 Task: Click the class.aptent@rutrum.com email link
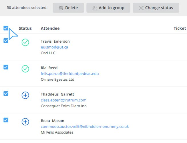click(x=63, y=100)
